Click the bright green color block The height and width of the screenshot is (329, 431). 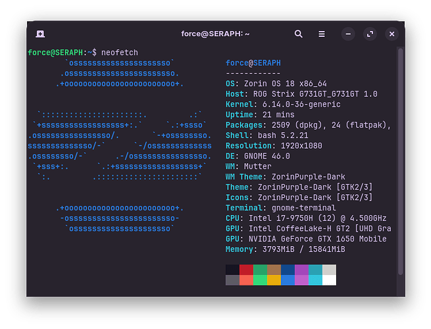[x=260, y=280]
